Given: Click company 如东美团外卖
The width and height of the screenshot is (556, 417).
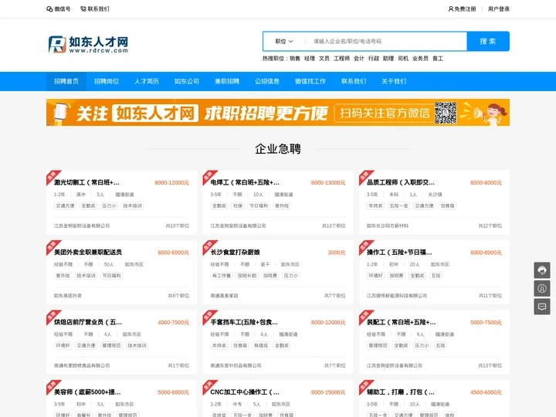Looking at the screenshot, I should [x=68, y=295].
